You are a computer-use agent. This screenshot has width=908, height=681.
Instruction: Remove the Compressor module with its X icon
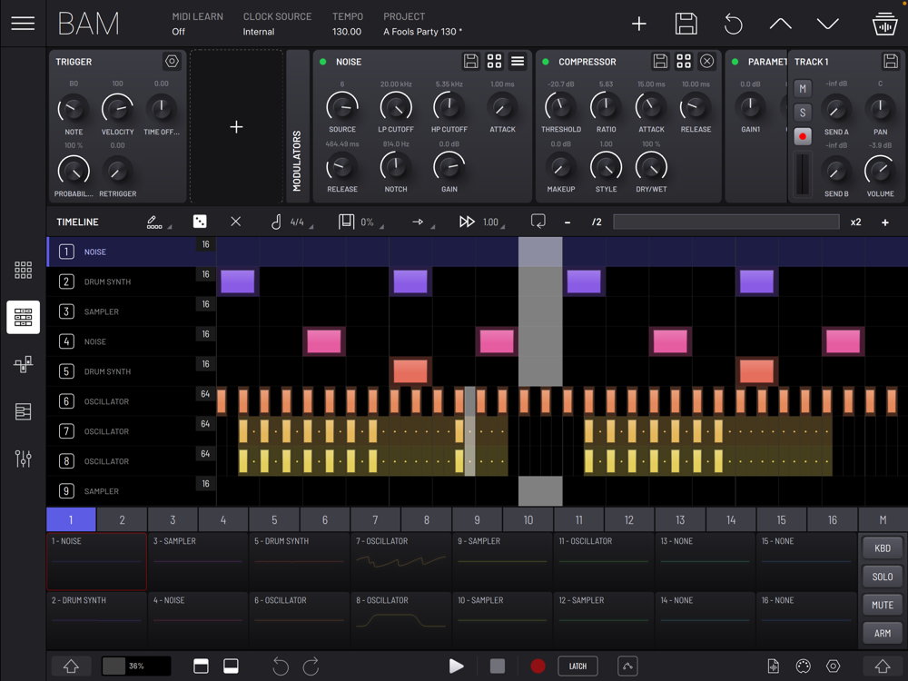pyautogui.click(x=706, y=62)
